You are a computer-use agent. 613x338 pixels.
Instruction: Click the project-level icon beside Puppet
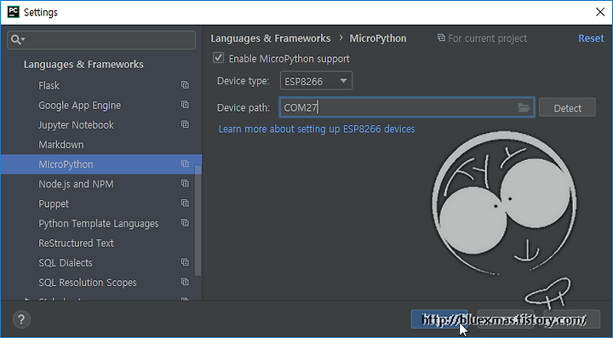point(185,203)
